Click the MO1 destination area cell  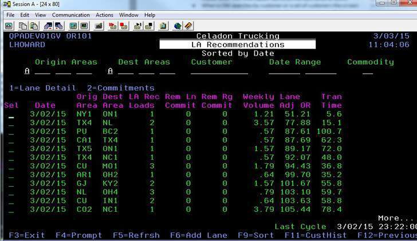click(x=110, y=166)
